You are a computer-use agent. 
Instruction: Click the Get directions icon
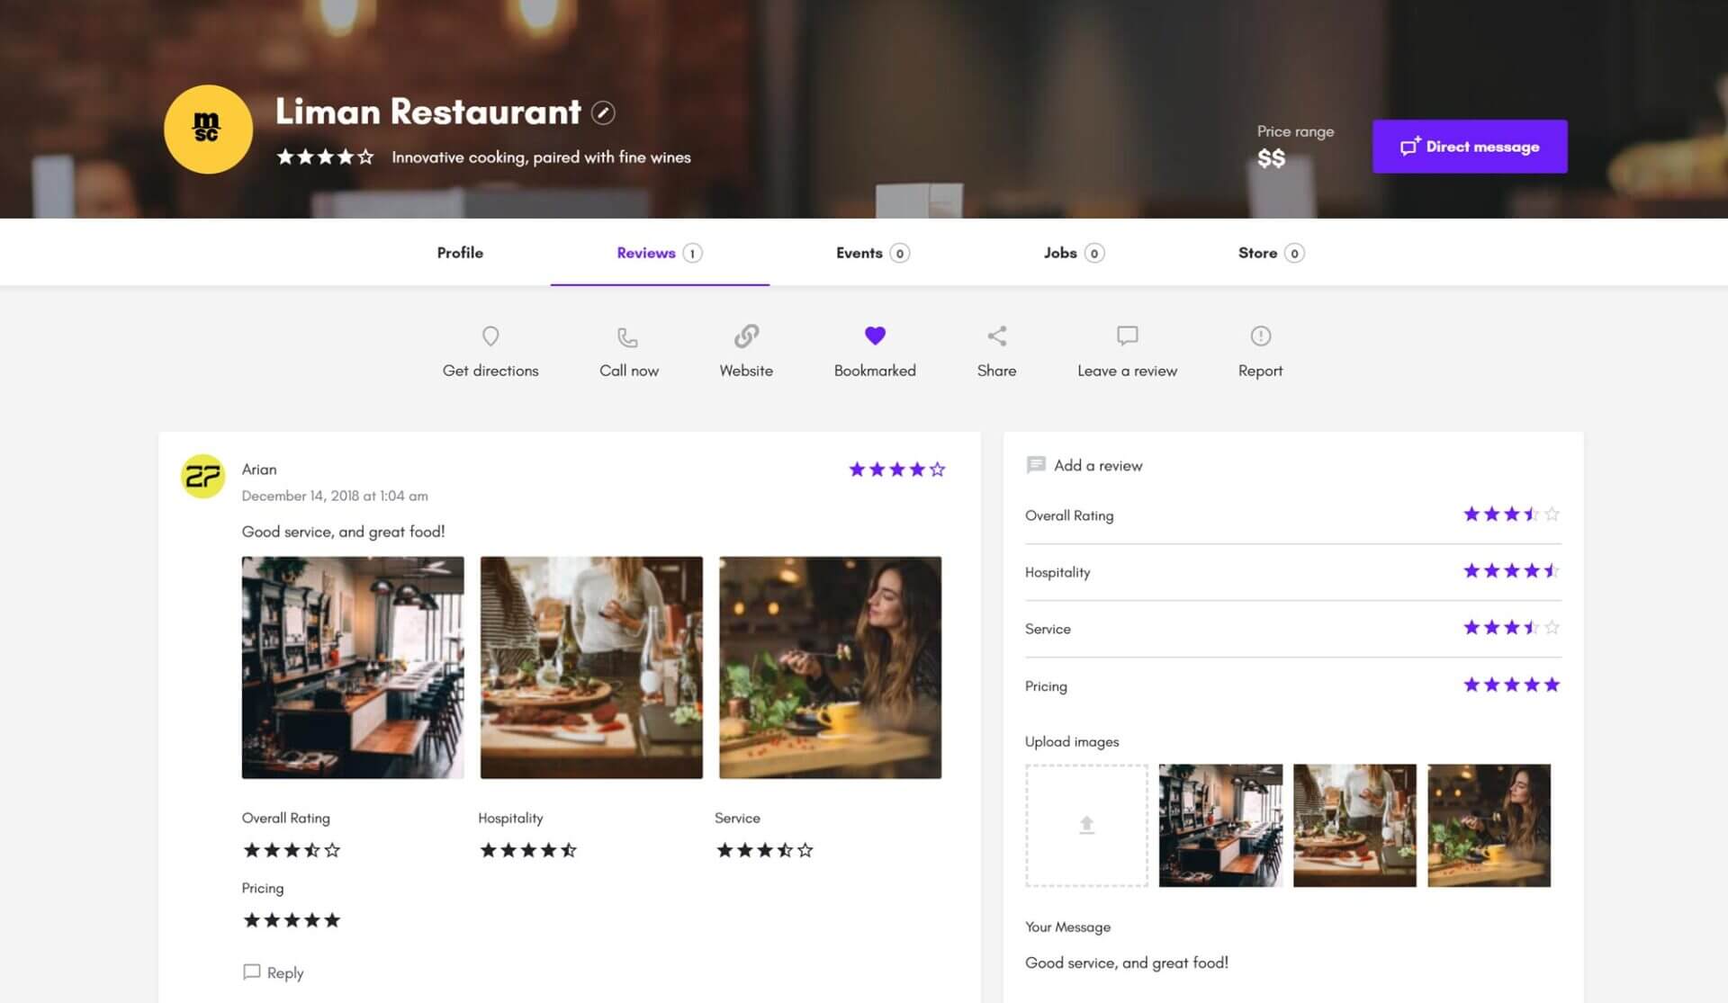tap(490, 336)
